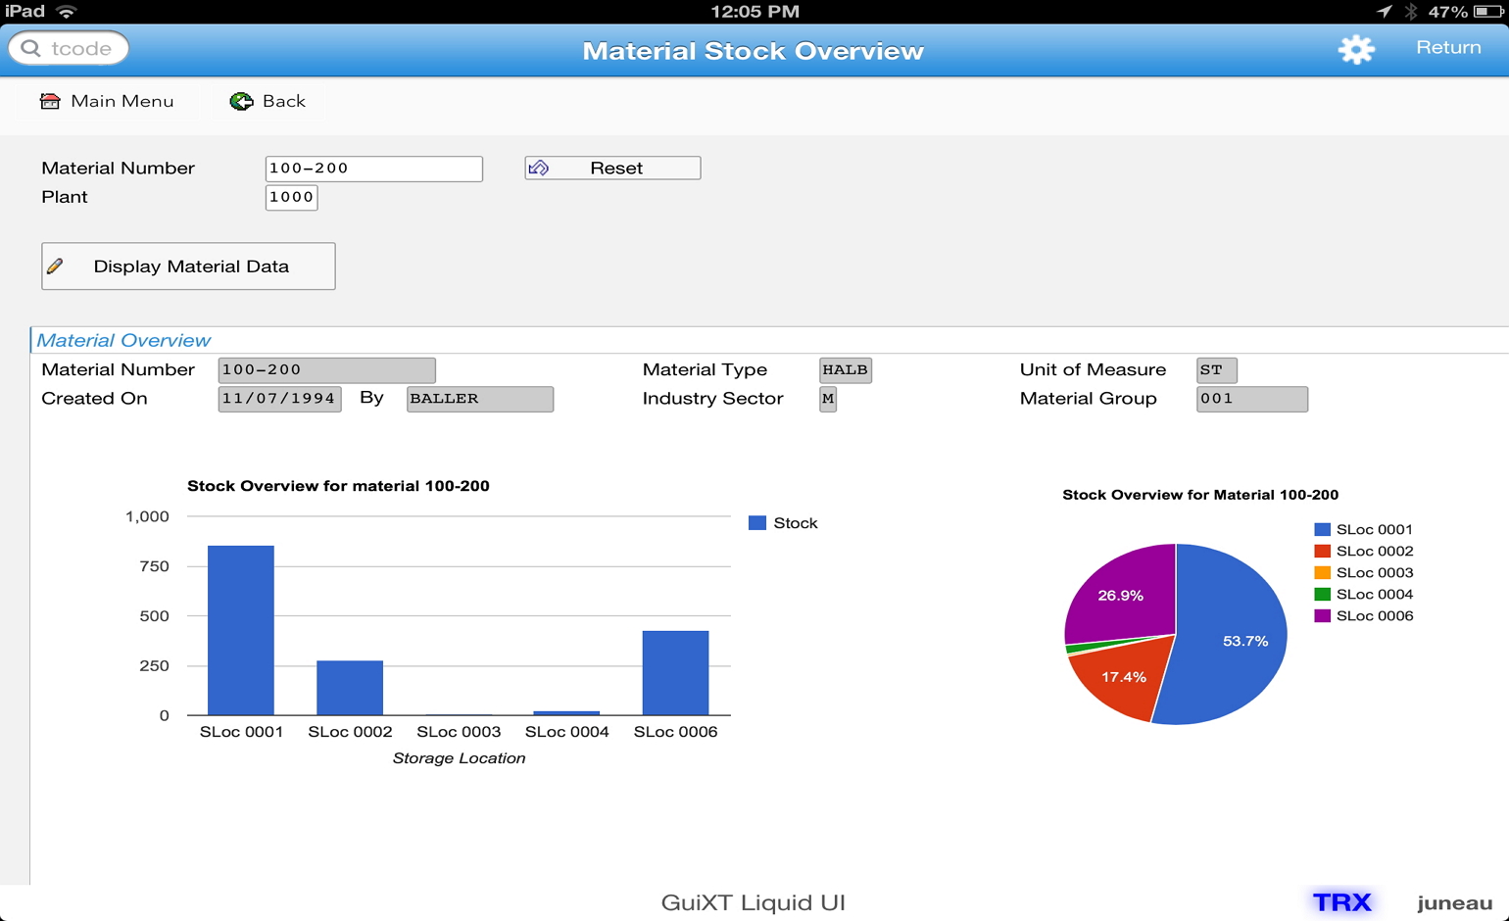This screenshot has width=1509, height=921.
Task: Click the orange SLoc 0003 legend swatch
Action: coord(1322,572)
